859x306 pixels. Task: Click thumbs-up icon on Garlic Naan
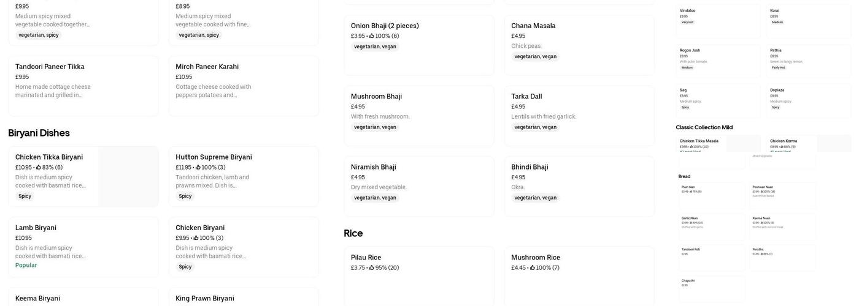point(691,223)
